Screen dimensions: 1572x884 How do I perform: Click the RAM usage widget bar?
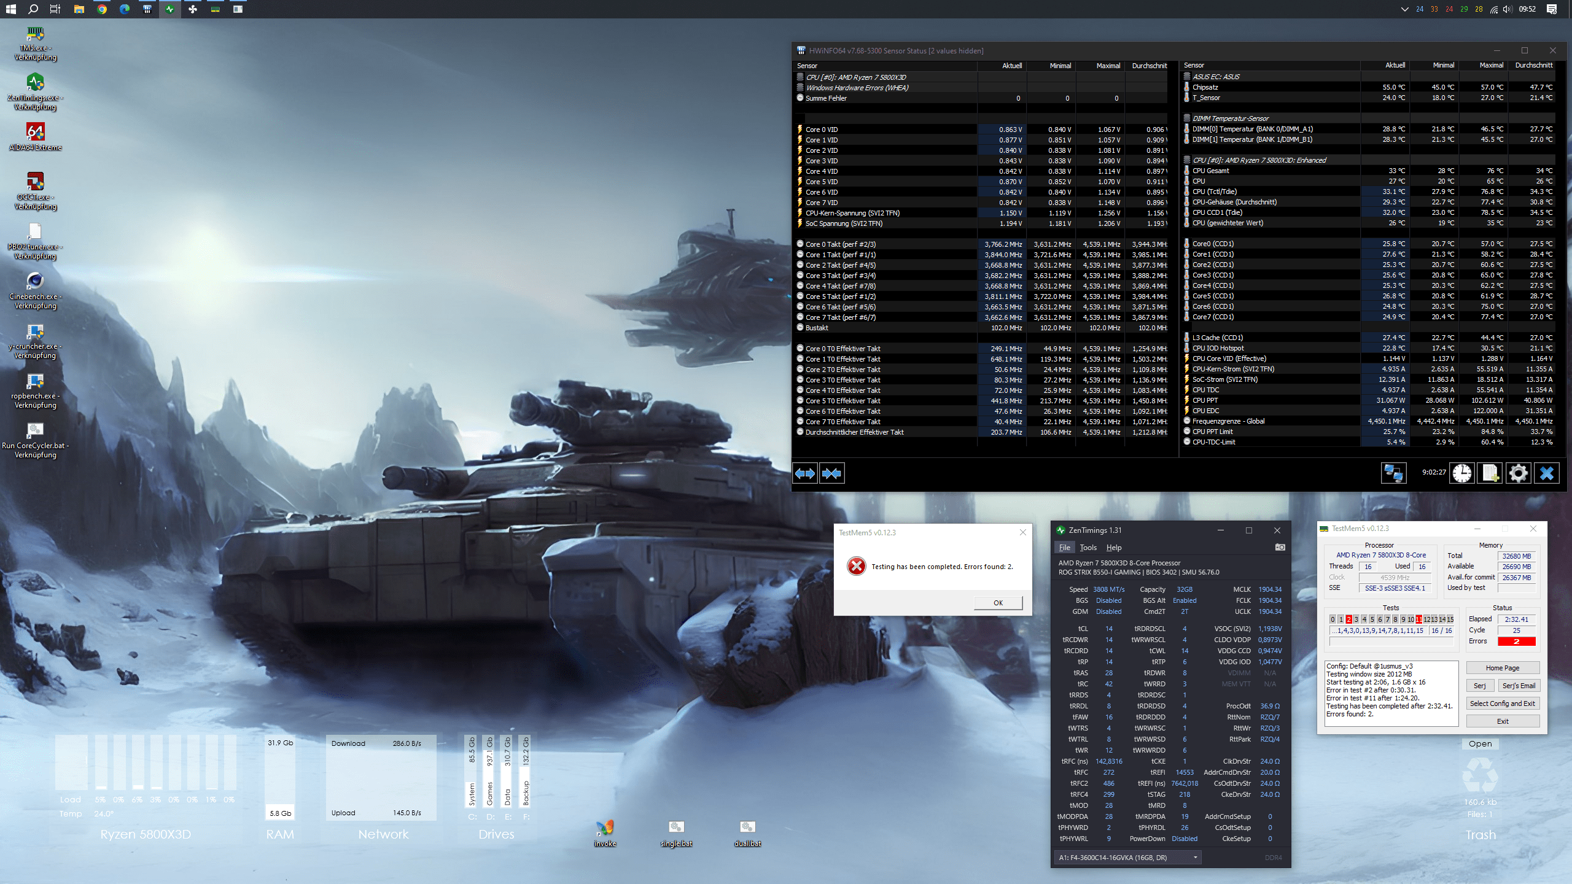click(x=280, y=777)
